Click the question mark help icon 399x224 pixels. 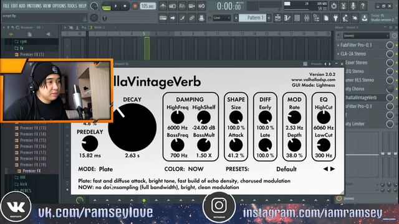pos(363,6)
